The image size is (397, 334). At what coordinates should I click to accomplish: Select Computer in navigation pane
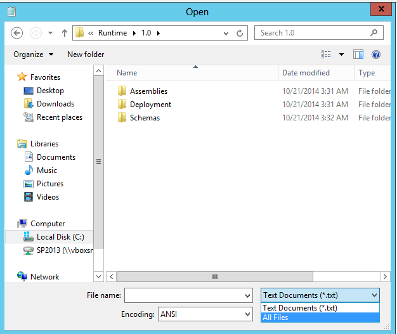[x=48, y=224]
